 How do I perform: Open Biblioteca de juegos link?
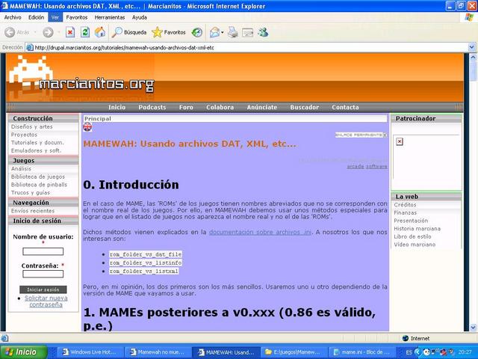(x=38, y=177)
